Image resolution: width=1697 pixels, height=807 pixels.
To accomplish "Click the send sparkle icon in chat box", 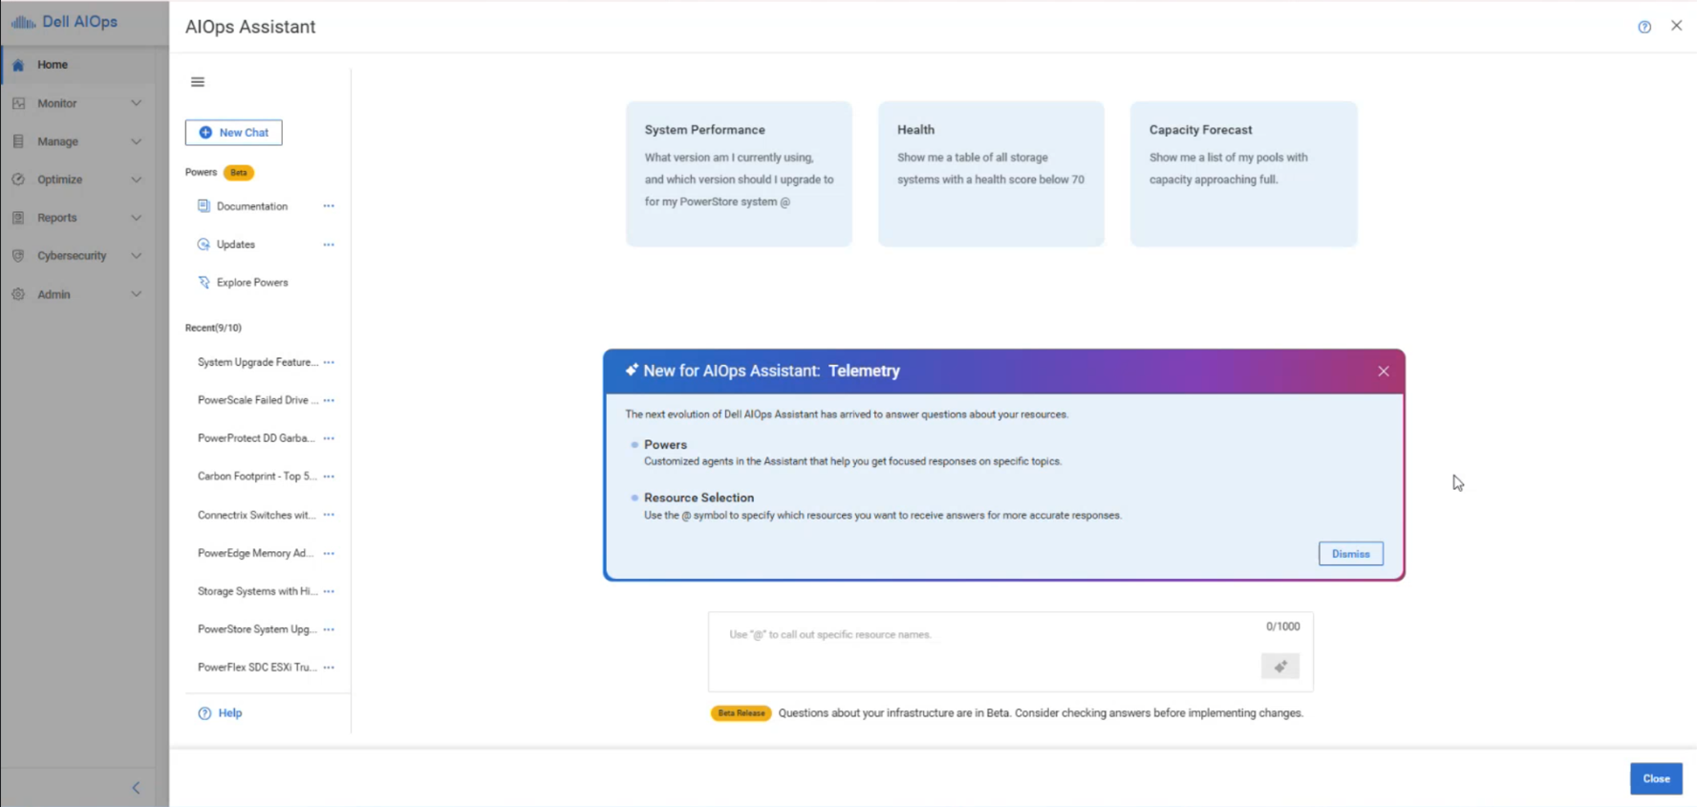I will pos(1279,667).
